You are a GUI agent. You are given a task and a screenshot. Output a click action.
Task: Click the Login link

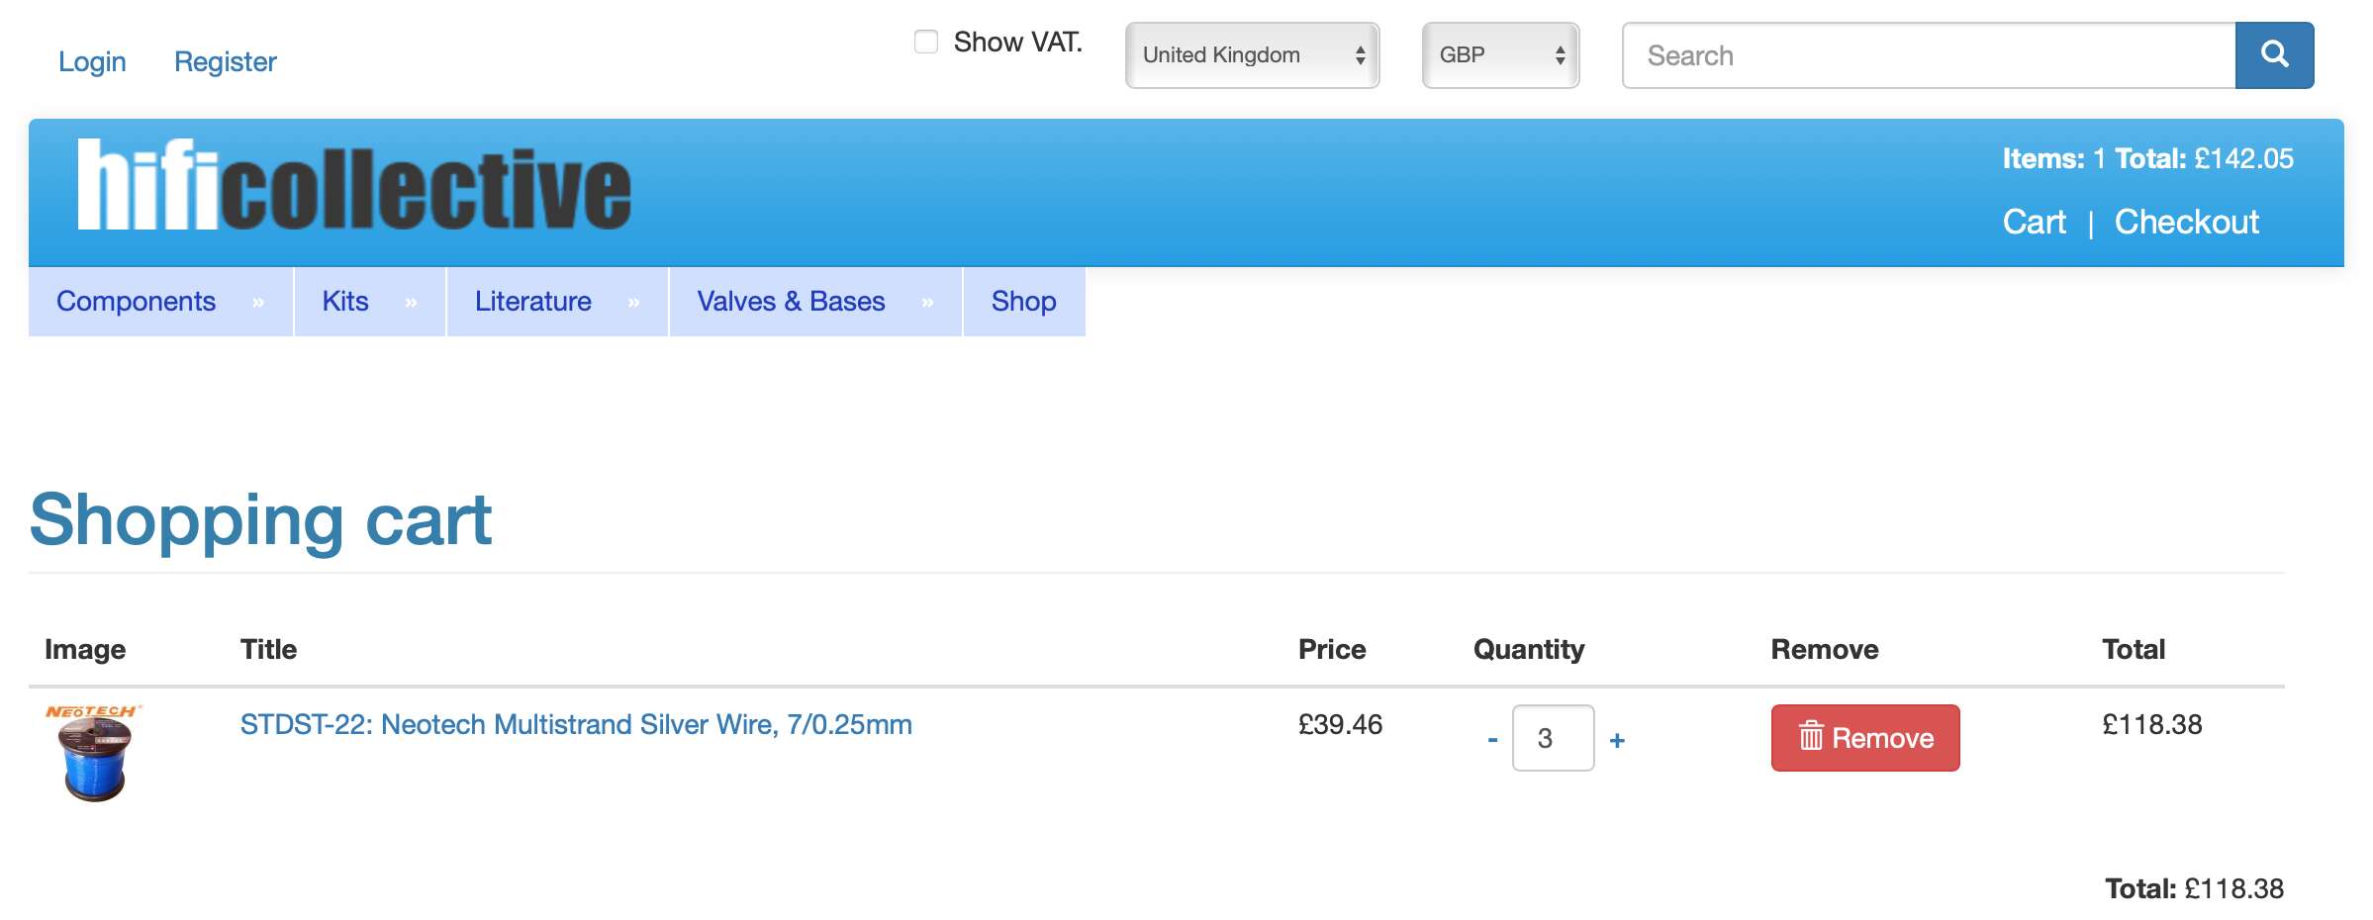(x=92, y=62)
